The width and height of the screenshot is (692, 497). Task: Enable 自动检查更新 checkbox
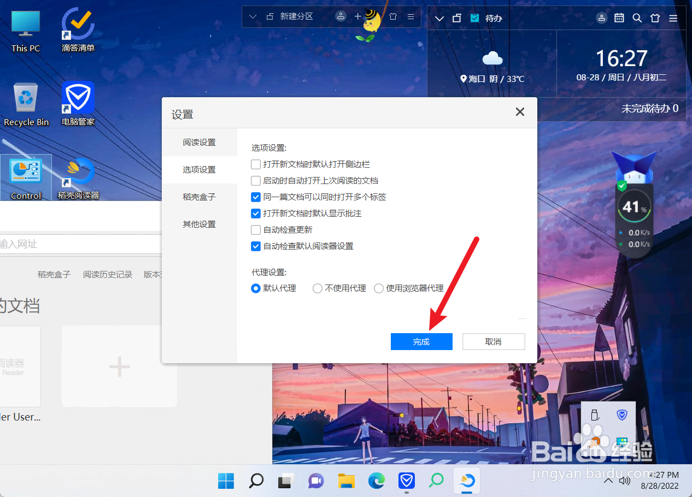coord(255,230)
